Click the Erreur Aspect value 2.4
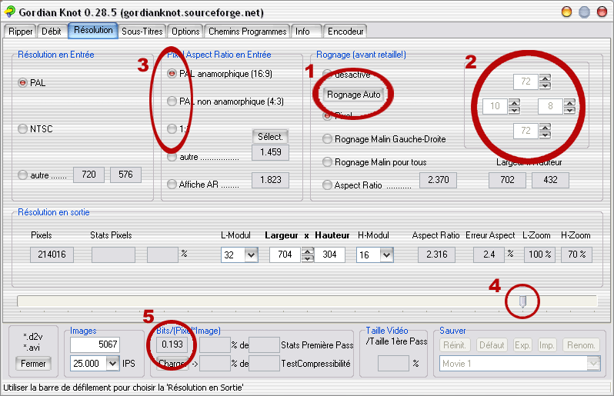This screenshot has height=396, width=614. click(x=489, y=255)
